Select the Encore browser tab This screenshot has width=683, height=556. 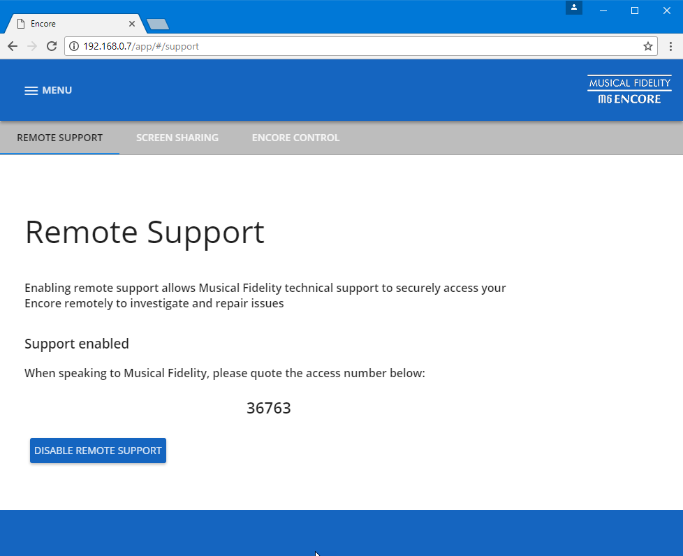coord(74,24)
